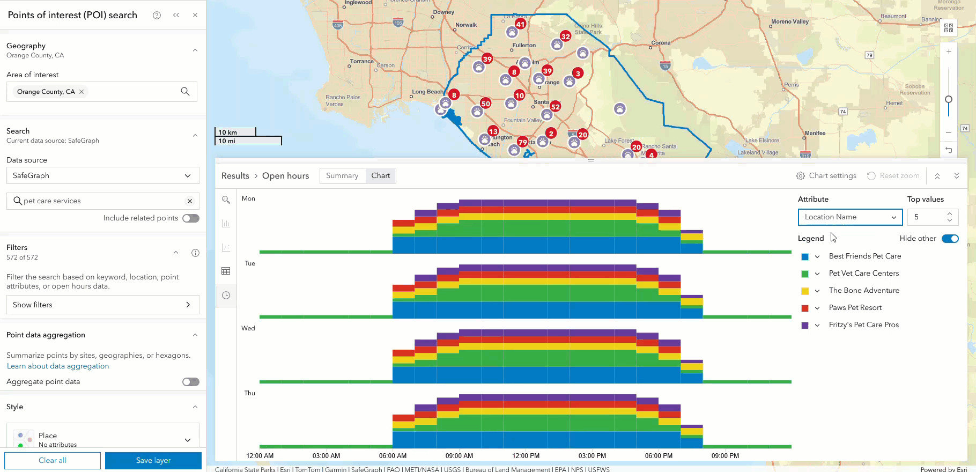Open the chart zoom magnifier tool
This screenshot has width=976, height=472.
tap(226, 200)
